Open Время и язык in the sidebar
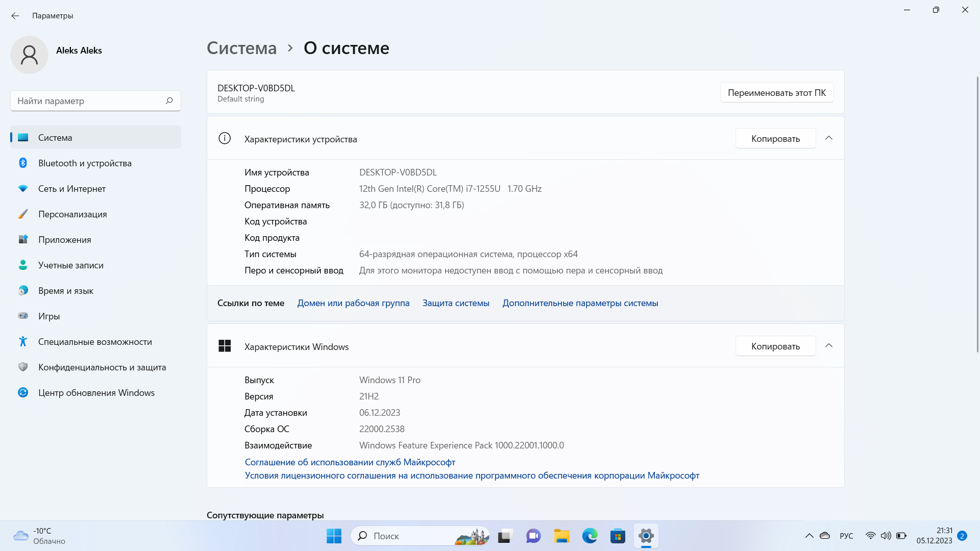980x551 pixels. pos(65,290)
